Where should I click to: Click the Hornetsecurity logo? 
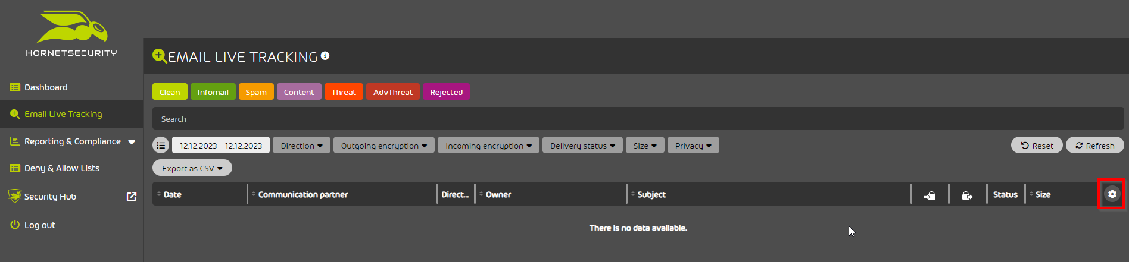coord(71,34)
